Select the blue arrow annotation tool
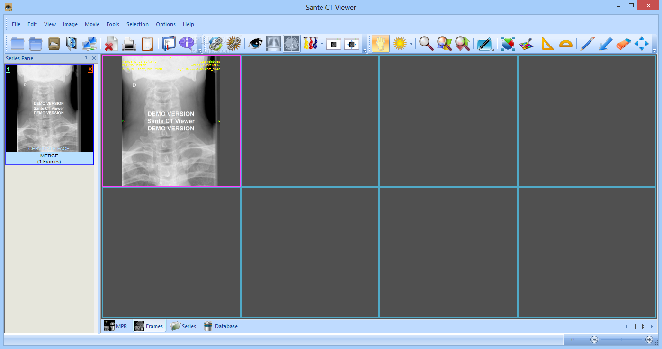The height and width of the screenshot is (349, 662). 606,44
